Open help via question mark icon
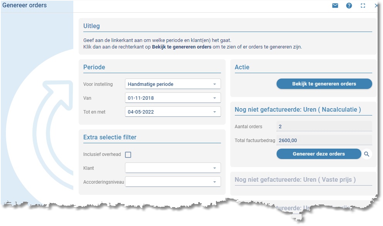Image resolution: width=383 pixels, height=226 pixels. coord(349,6)
